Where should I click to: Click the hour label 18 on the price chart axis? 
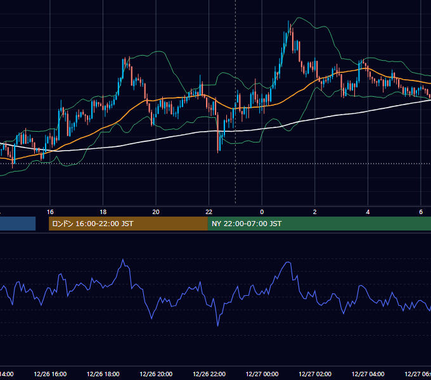103,212
